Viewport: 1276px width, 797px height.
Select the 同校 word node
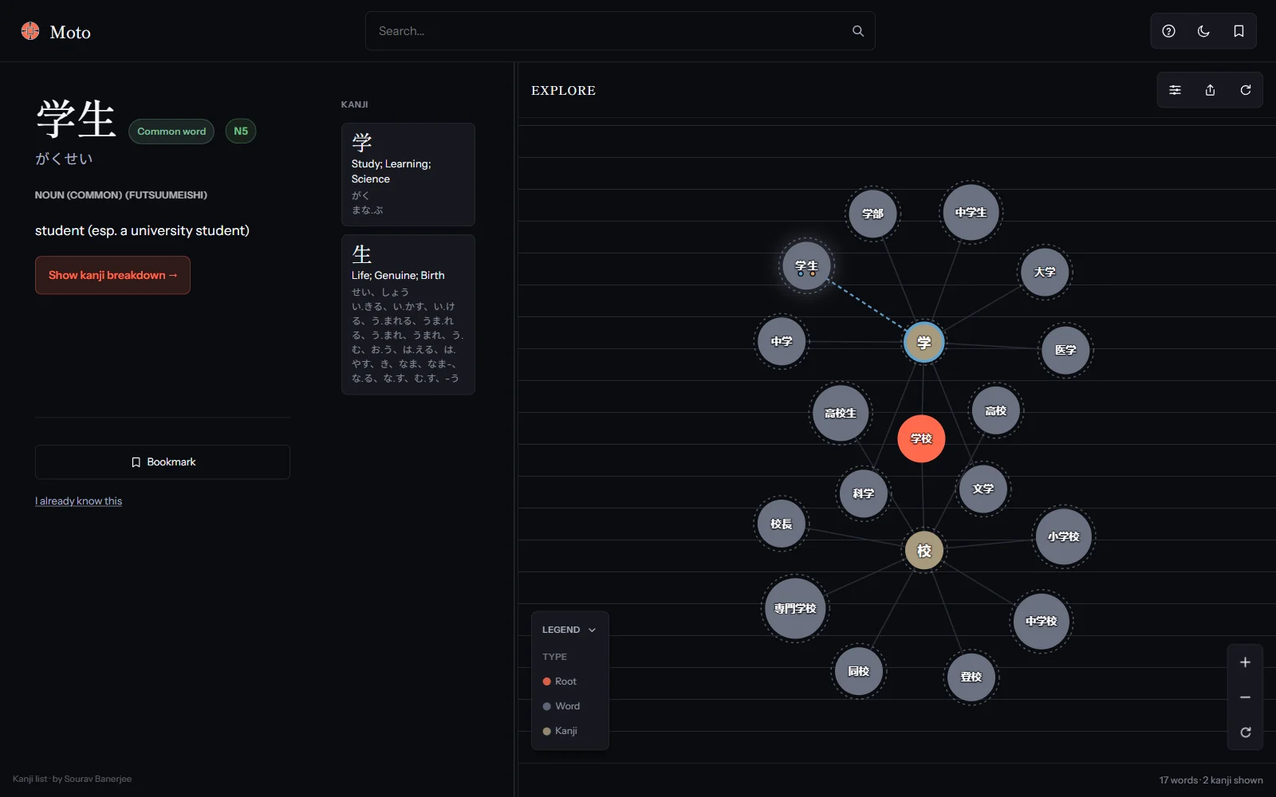click(859, 671)
